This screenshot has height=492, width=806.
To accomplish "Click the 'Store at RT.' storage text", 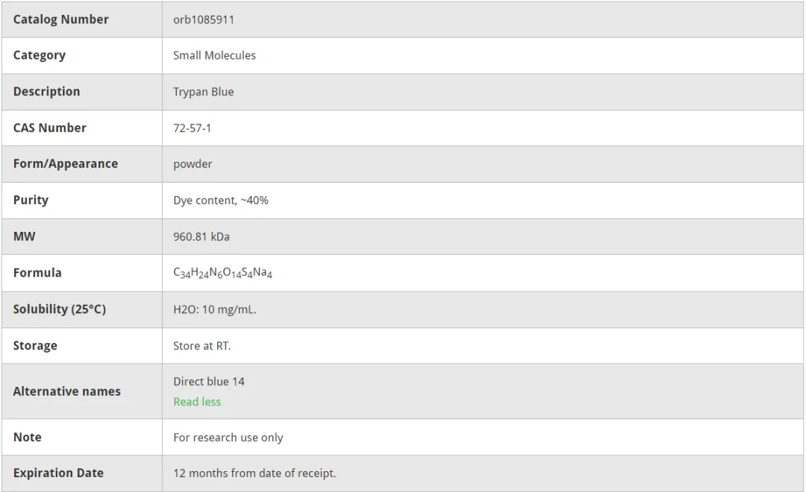I will click(x=202, y=346).
